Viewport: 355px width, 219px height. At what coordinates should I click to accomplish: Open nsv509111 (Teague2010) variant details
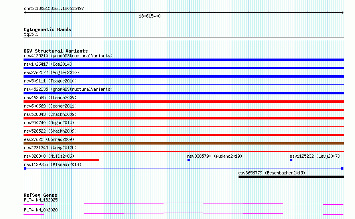pyautogui.click(x=50, y=81)
